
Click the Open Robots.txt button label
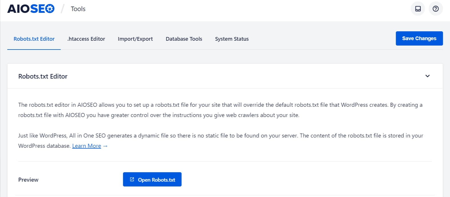pyautogui.click(x=157, y=180)
